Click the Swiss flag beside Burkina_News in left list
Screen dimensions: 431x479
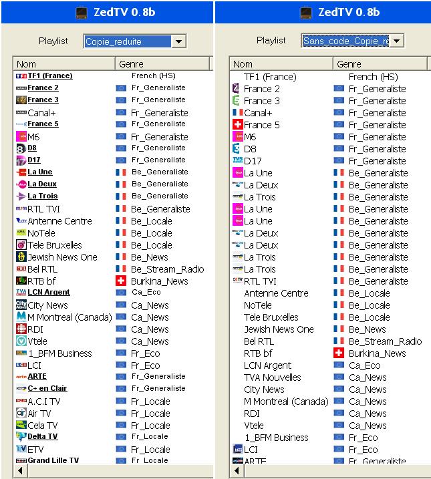pos(121,281)
